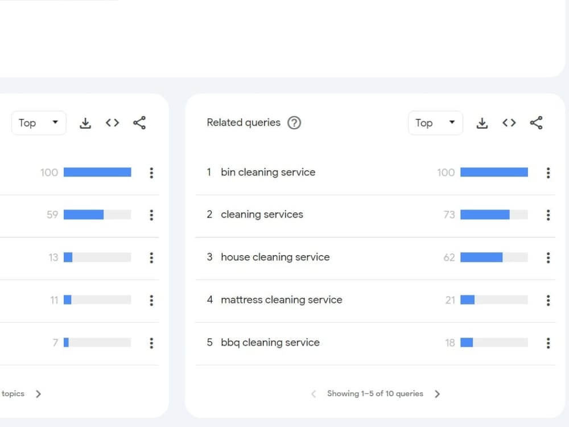Go to next page of related queries
Viewport: 569px width, 427px height.
(437, 394)
